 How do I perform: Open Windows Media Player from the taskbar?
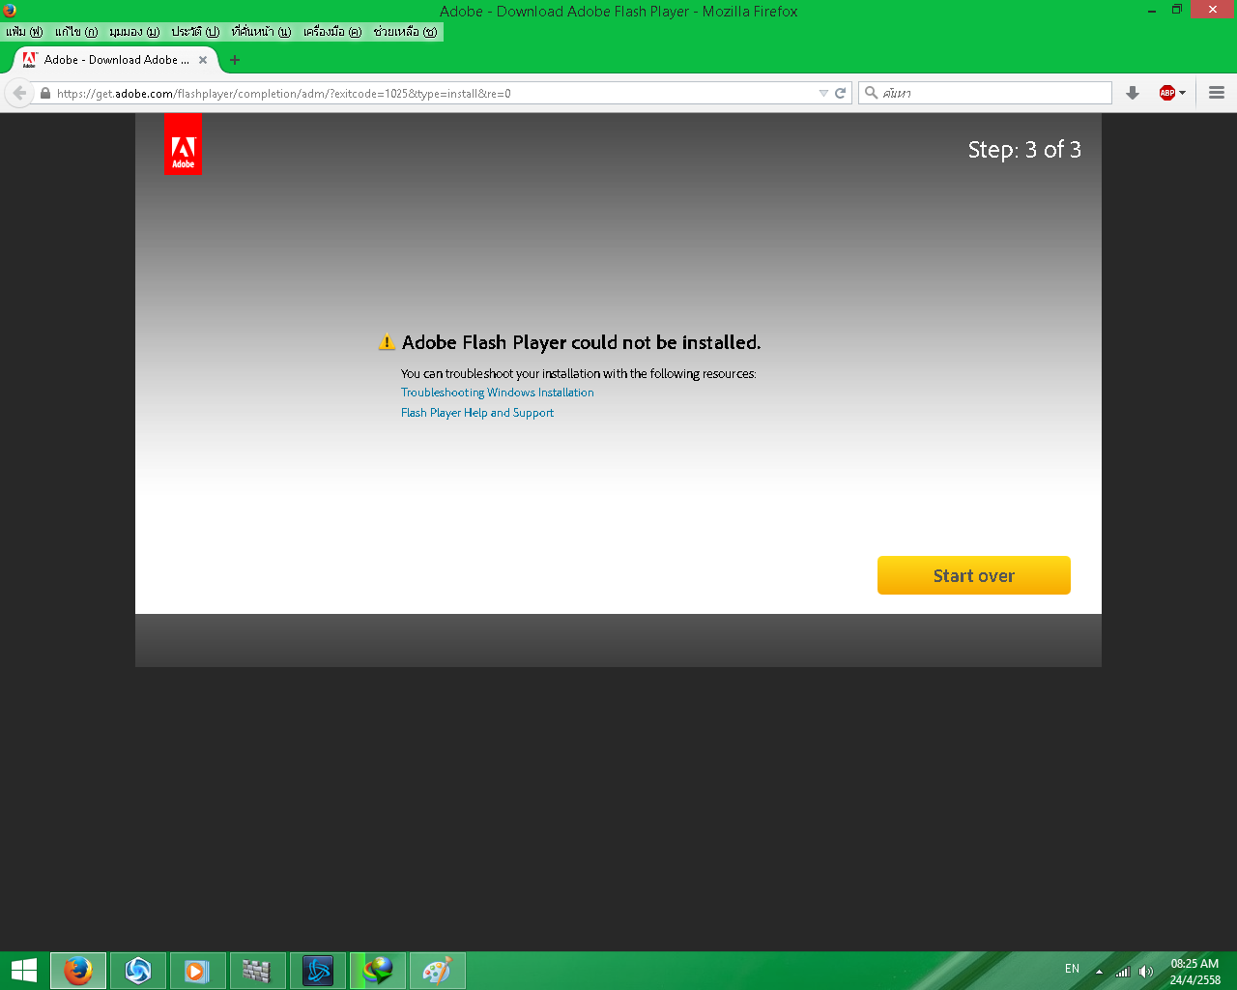pyautogui.click(x=198, y=971)
